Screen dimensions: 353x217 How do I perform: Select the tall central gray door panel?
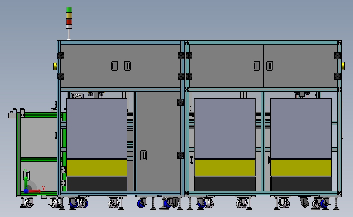pyautogui.click(x=159, y=141)
